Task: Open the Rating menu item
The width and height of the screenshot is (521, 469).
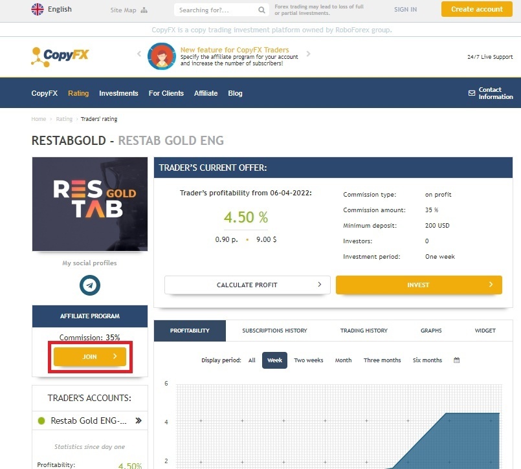Action: pos(78,93)
